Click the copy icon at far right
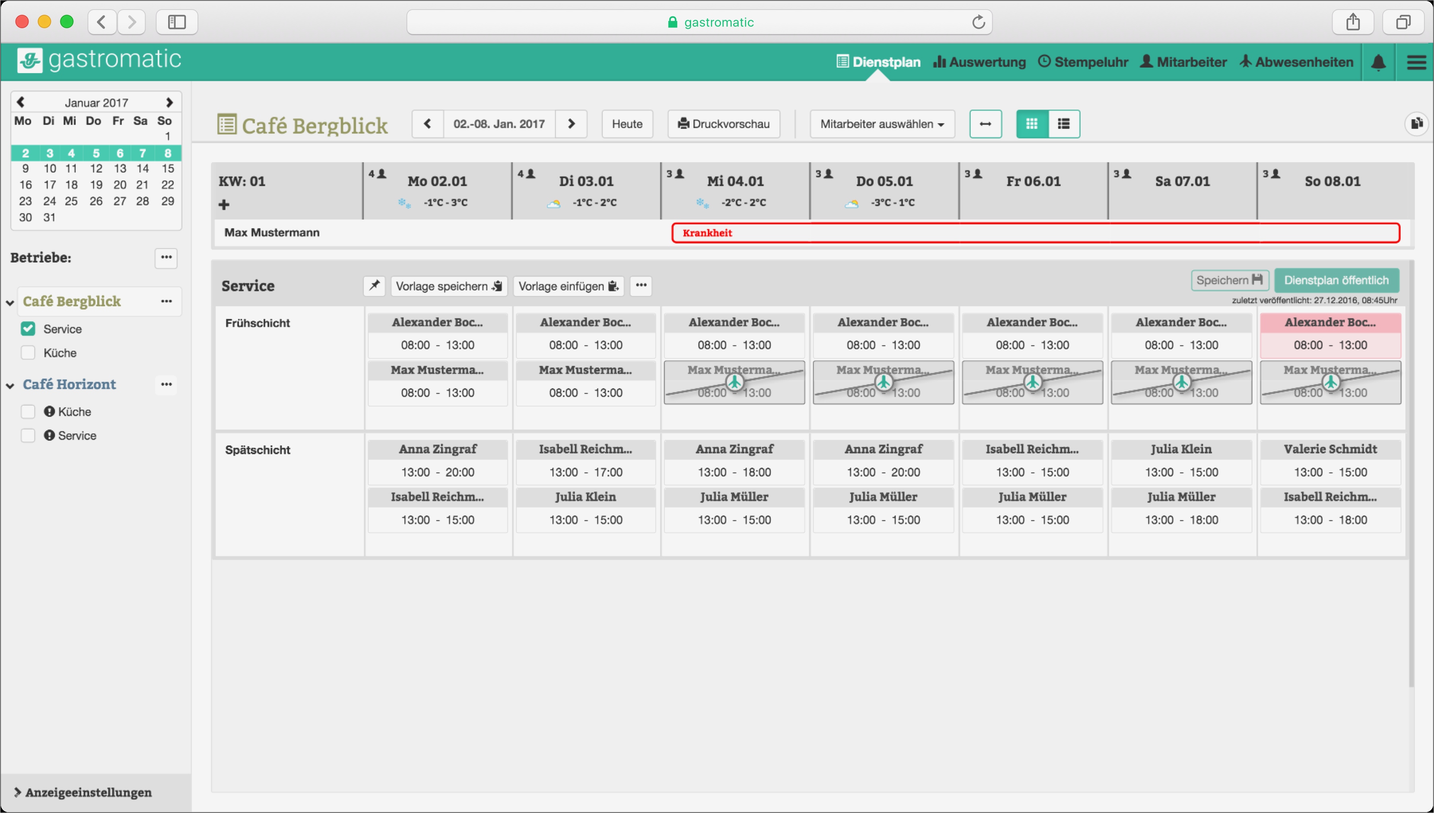Viewport: 1434px width, 813px height. (x=1416, y=124)
